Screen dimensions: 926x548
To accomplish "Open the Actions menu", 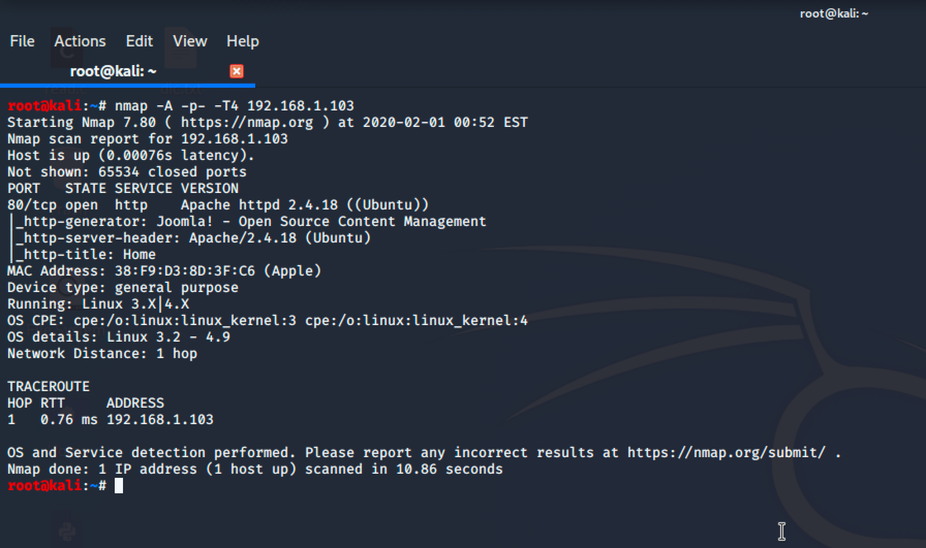I will pyautogui.click(x=80, y=41).
